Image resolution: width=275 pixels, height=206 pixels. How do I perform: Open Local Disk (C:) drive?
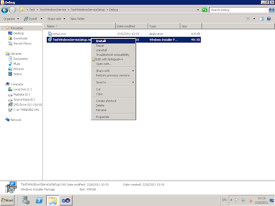point(22,89)
